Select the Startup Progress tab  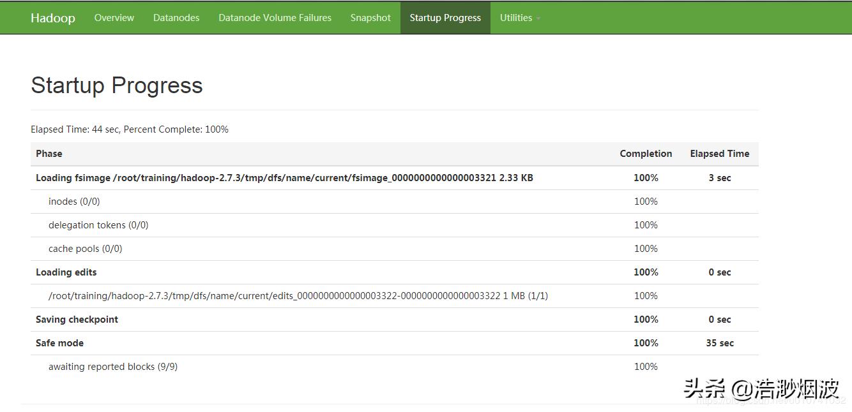[x=445, y=18]
